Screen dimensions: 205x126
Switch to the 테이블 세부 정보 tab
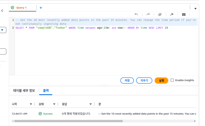[24, 91]
